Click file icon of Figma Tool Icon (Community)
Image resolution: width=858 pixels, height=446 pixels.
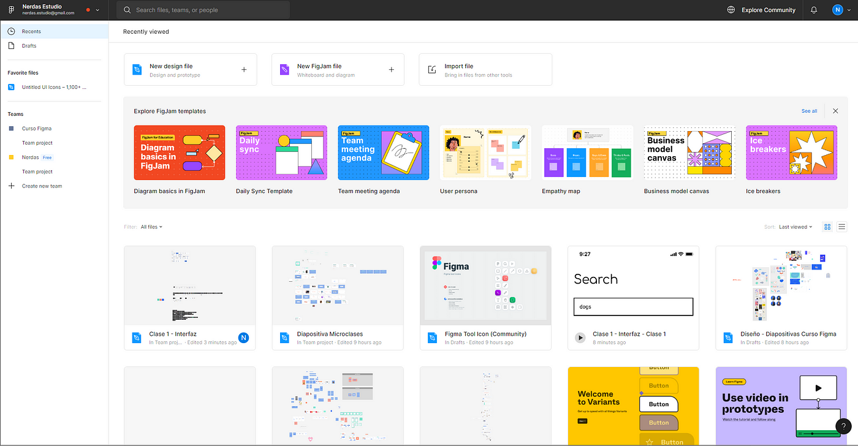pyautogui.click(x=433, y=338)
